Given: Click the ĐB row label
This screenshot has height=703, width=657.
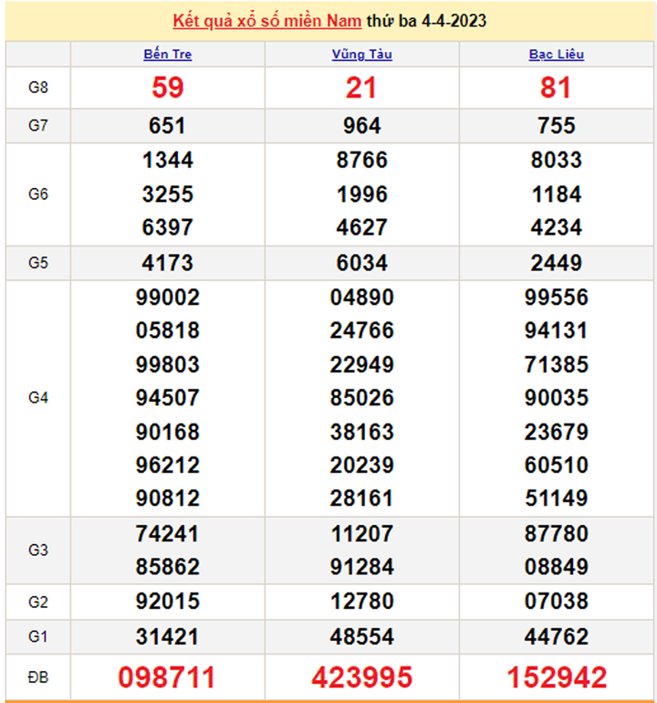Looking at the screenshot, I should (37, 677).
